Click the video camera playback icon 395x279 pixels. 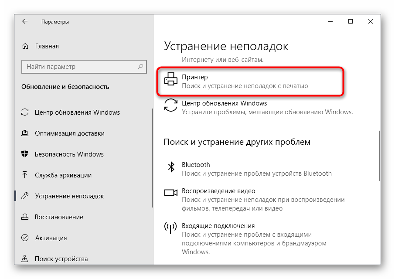(171, 193)
